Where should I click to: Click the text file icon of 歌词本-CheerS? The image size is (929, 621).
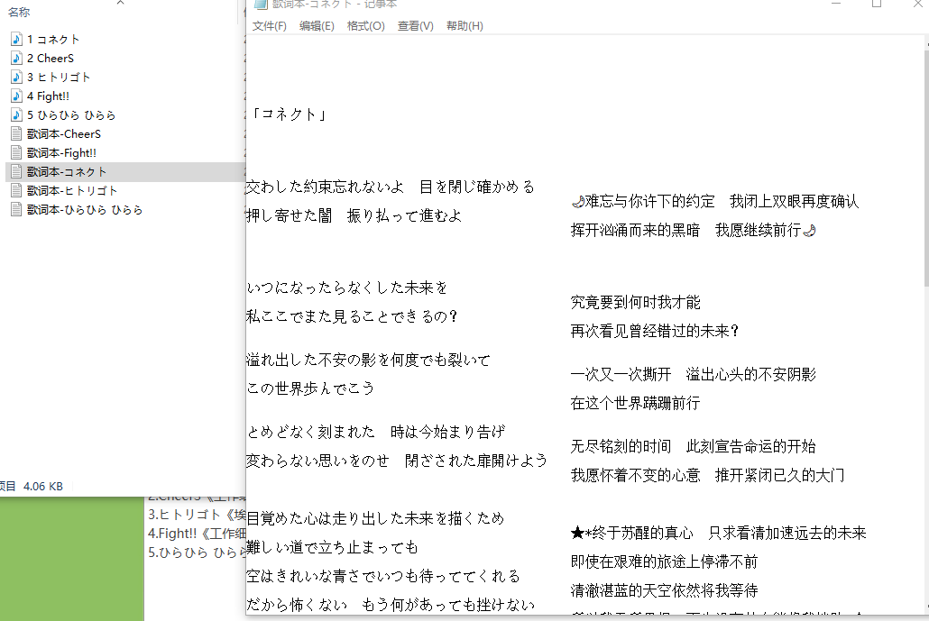[x=16, y=133]
